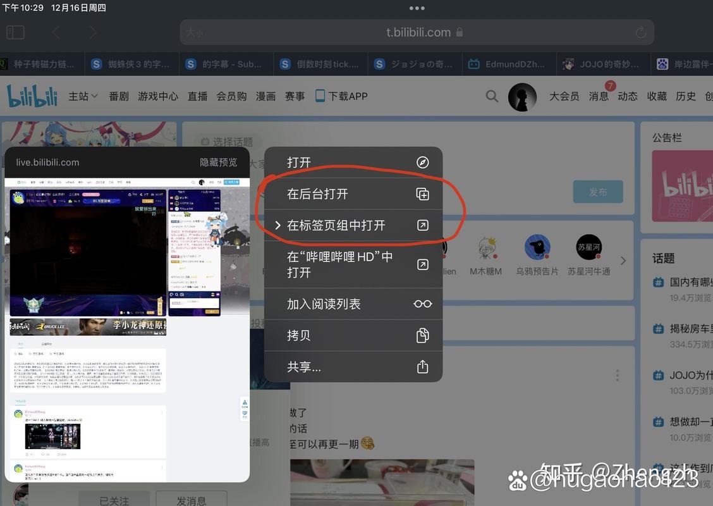The image size is (713, 506).
Task: Switch to the 蜘蛛侠3的字 tab
Action: pyautogui.click(x=132, y=64)
